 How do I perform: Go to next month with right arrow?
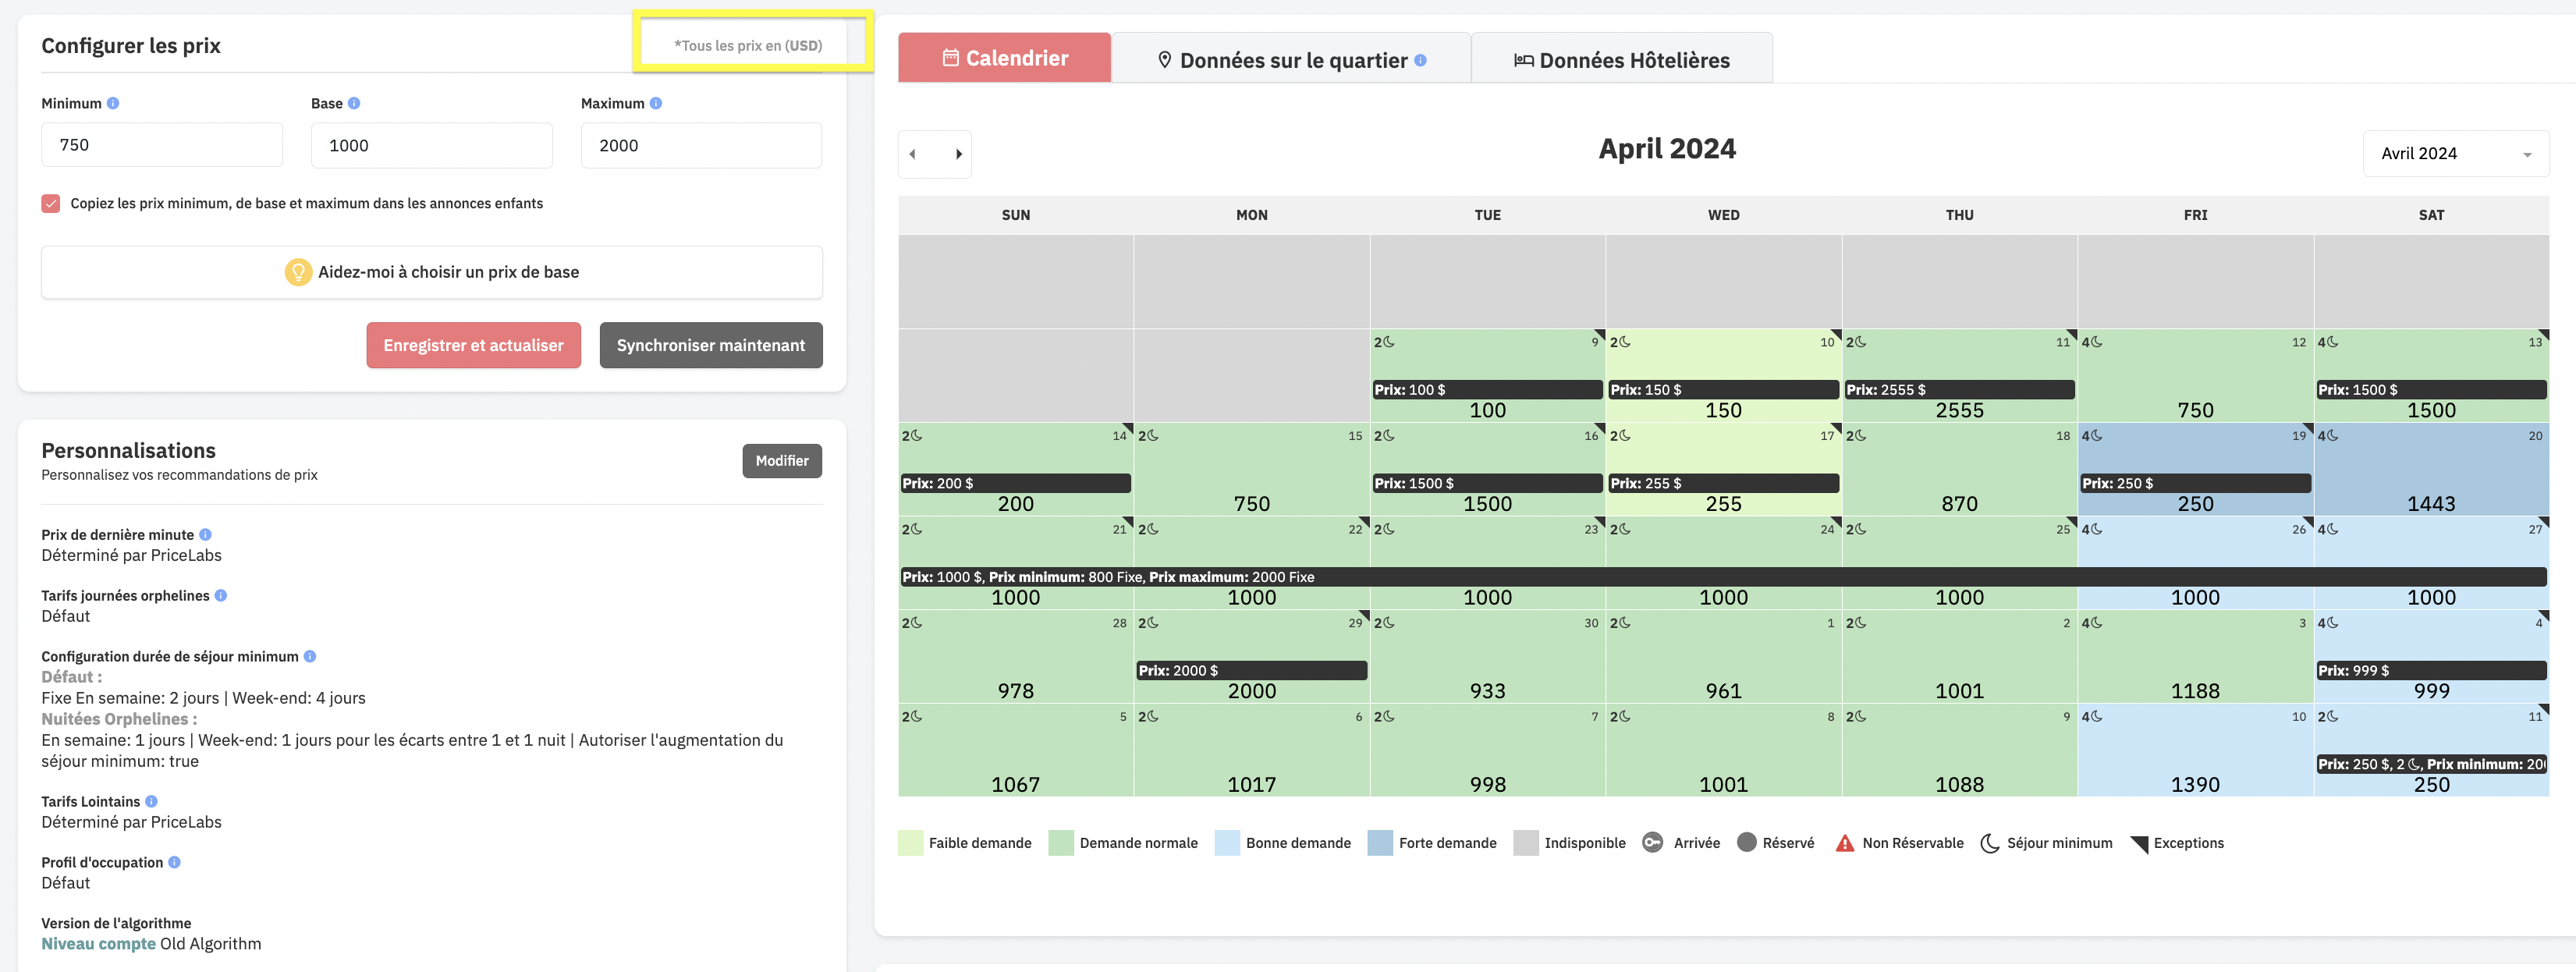coord(958,154)
